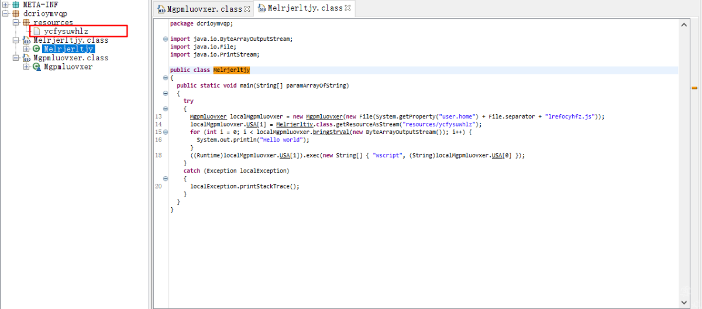
Task: Click the dcrioymvqp package icon
Action: click(16, 13)
